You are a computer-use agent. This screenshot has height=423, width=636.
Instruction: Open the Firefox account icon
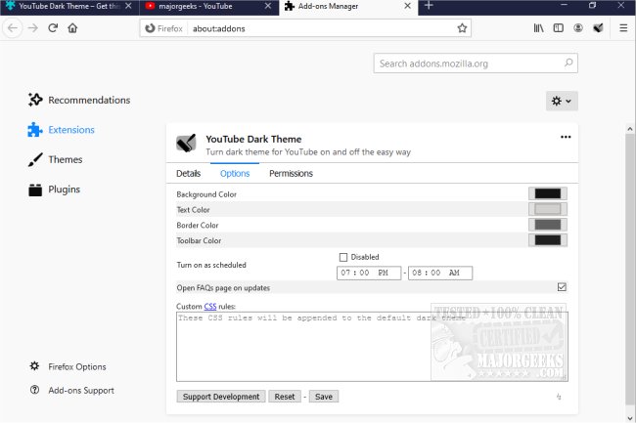(x=578, y=28)
